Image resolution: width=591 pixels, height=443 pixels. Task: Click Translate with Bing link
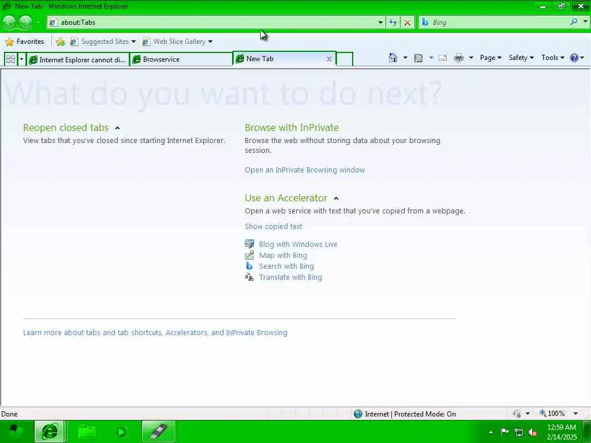pos(290,277)
